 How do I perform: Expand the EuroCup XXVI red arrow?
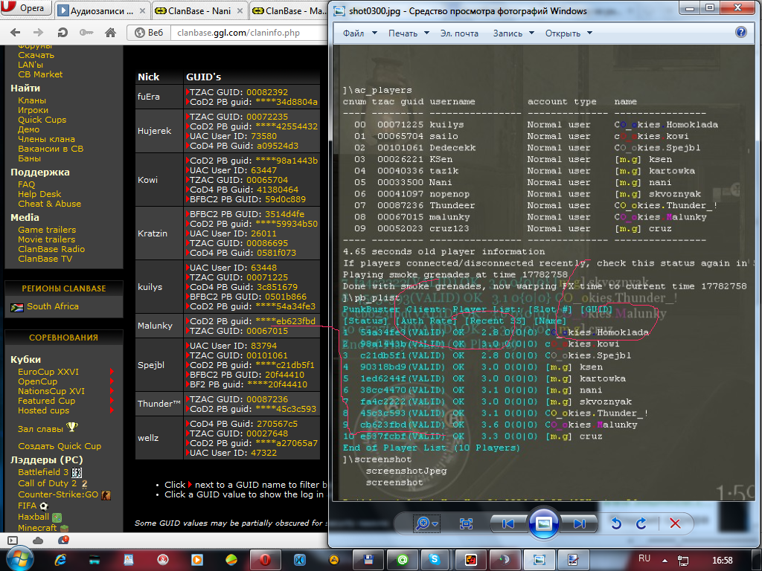(112, 372)
